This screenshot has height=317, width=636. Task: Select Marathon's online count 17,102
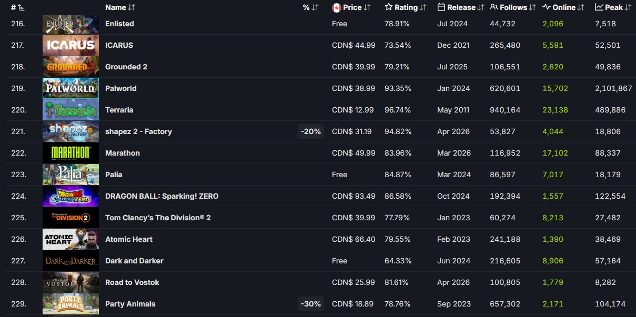click(x=555, y=153)
